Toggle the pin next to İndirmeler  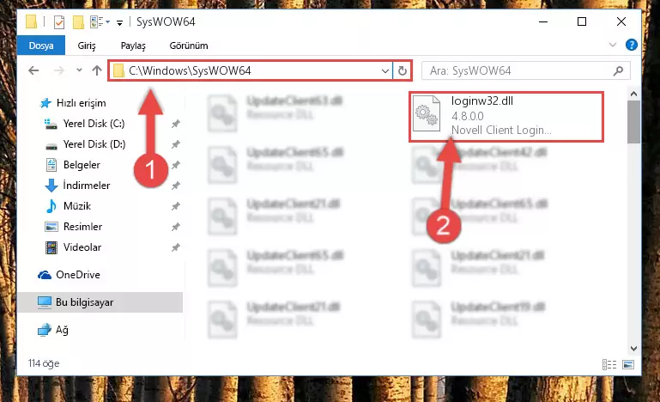coord(176,186)
